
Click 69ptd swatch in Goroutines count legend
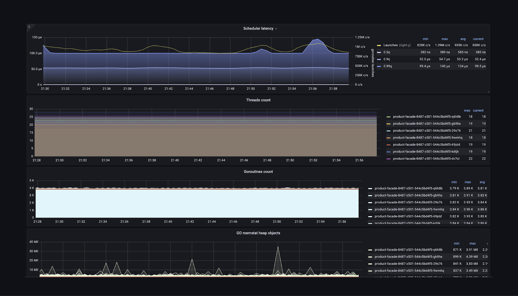[370, 216]
